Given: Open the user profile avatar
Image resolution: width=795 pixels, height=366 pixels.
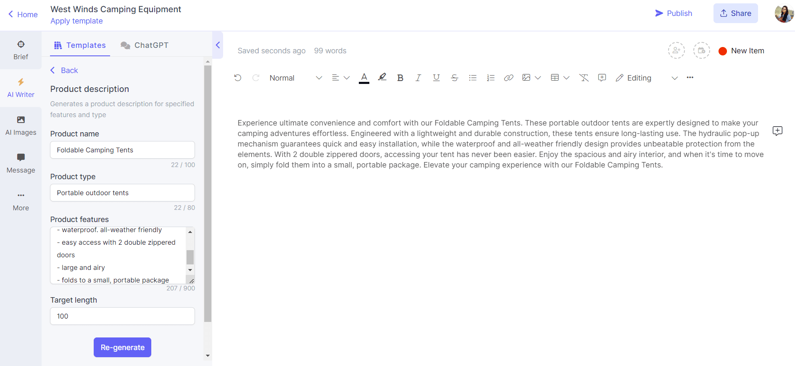Looking at the screenshot, I should click(784, 13).
